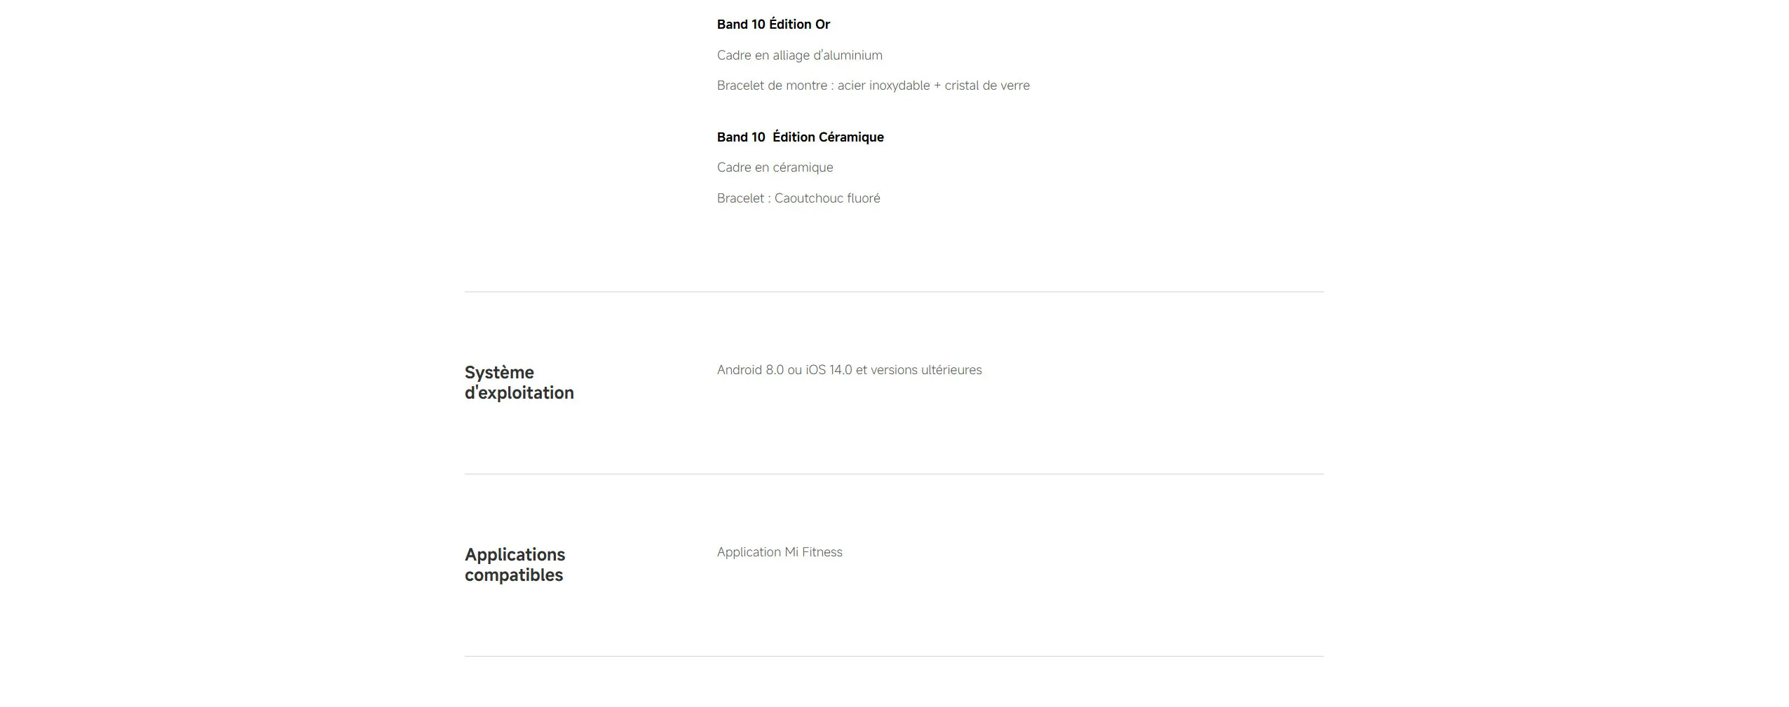This screenshot has width=1789, height=707.
Task: Click the Mi Fitness app name
Action: 813,552
